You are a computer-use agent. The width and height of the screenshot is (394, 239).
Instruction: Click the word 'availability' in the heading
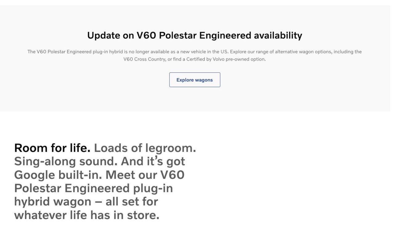click(278, 35)
